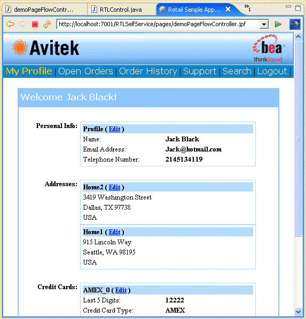Viewport: 306px width, 319px height.
Task: View Order History page
Action: coord(148,71)
